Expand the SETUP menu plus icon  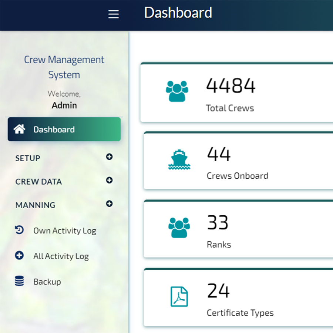coord(109,157)
